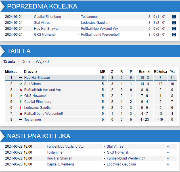Image resolution: width=180 pixels, height=172 pixels.
Task: Switch to the Dom tab
Action: click(x=26, y=61)
